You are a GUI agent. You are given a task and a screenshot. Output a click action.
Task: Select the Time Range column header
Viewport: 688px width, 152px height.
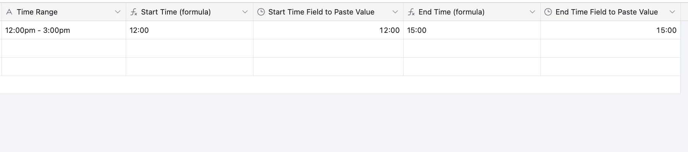[63, 12]
